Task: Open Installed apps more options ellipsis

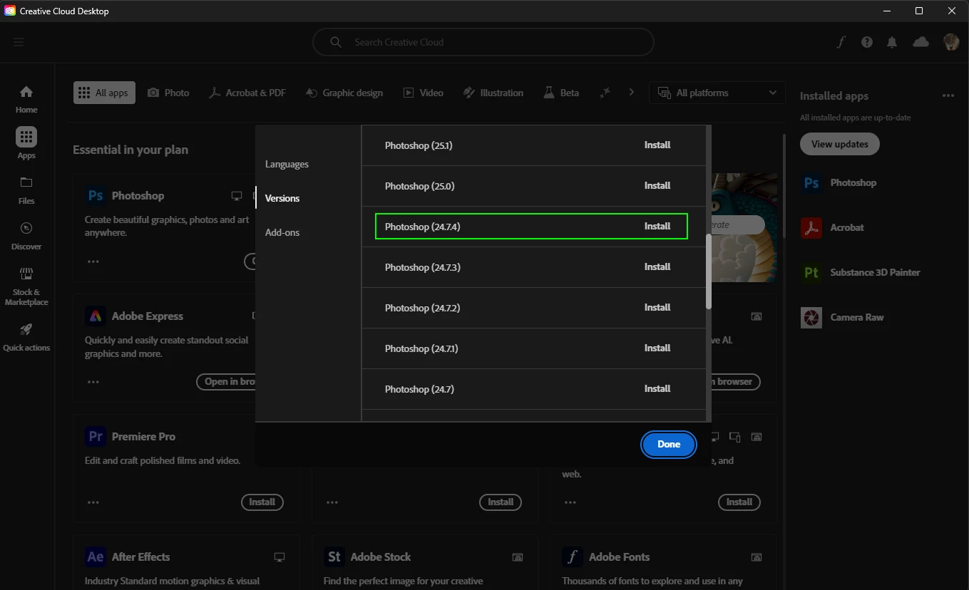Action: pos(948,95)
